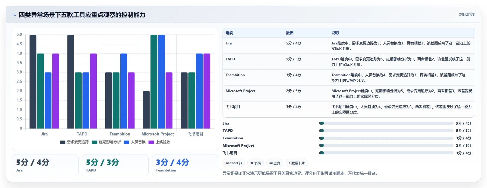Click the TAPD progress bar

click(x=386, y=131)
